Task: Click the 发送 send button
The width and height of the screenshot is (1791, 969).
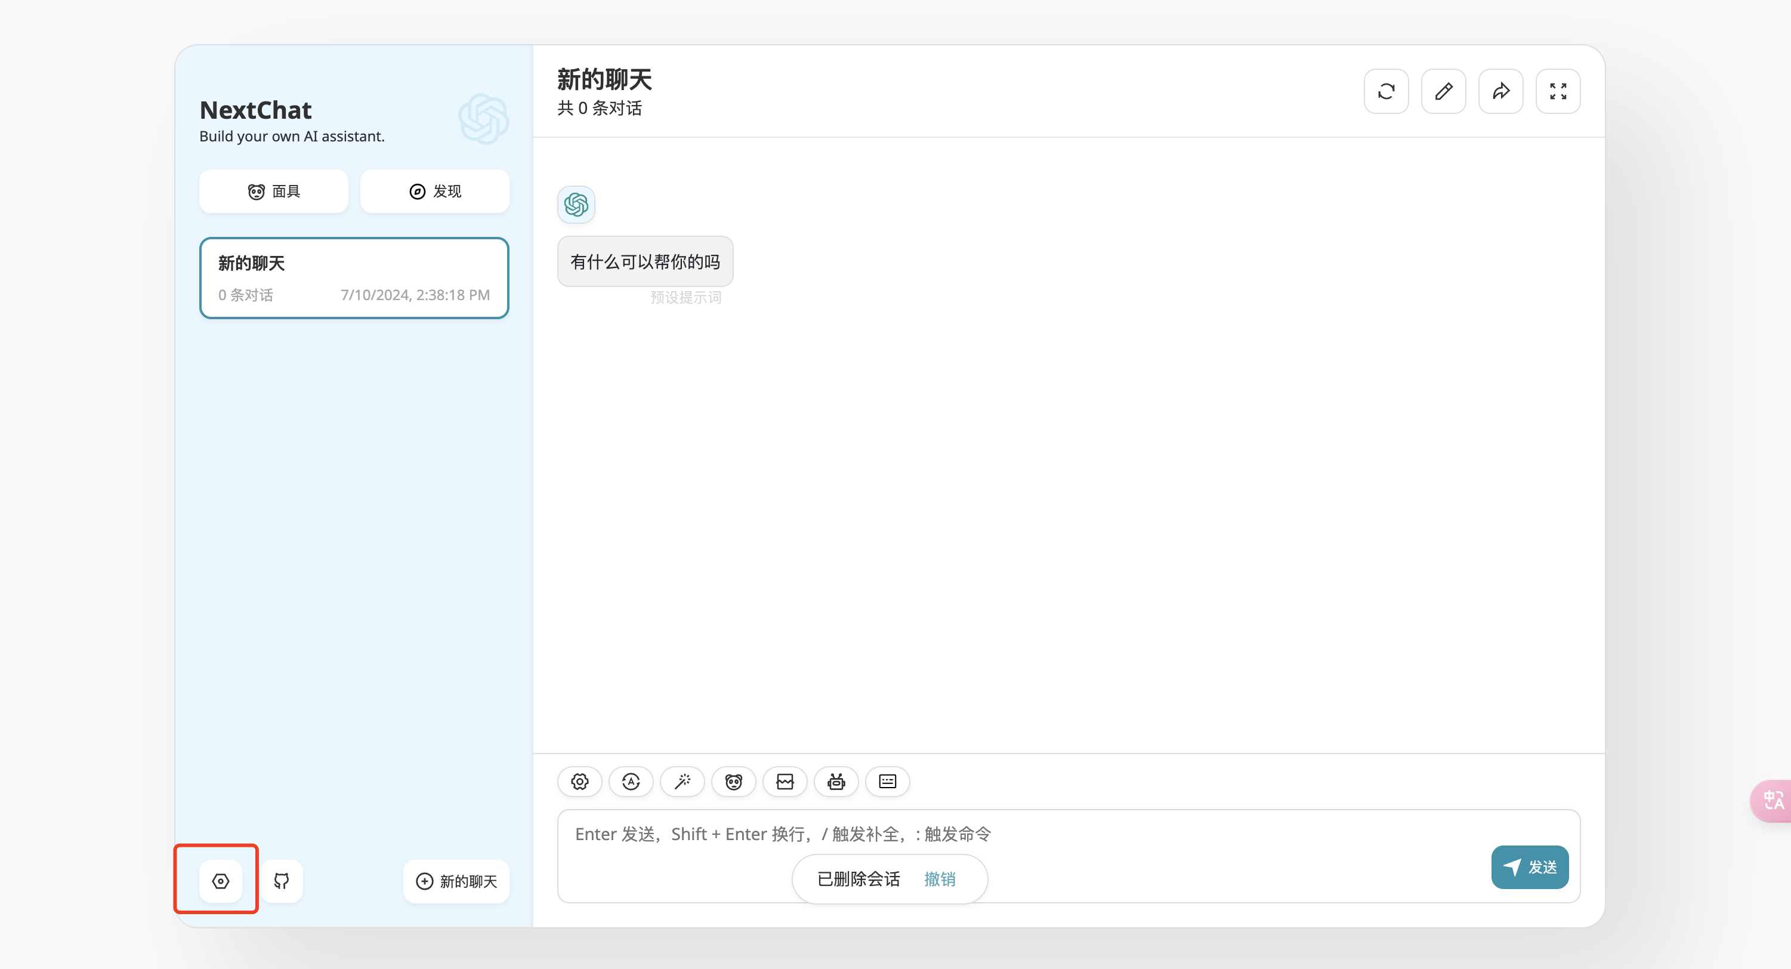Action: click(x=1530, y=867)
